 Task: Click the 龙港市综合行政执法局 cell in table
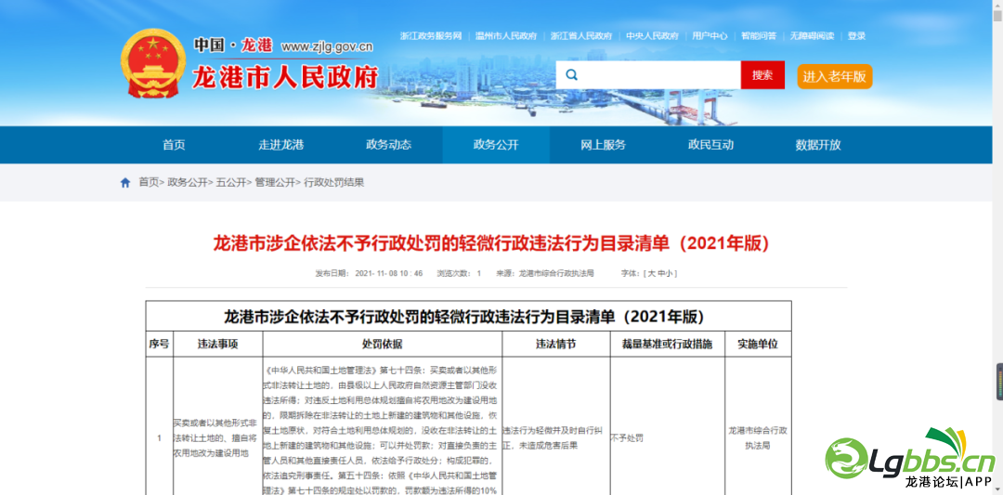click(x=758, y=438)
